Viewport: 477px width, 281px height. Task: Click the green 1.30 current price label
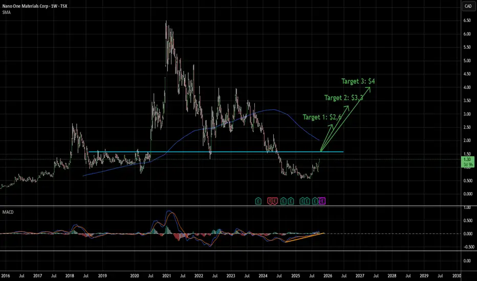468,162
